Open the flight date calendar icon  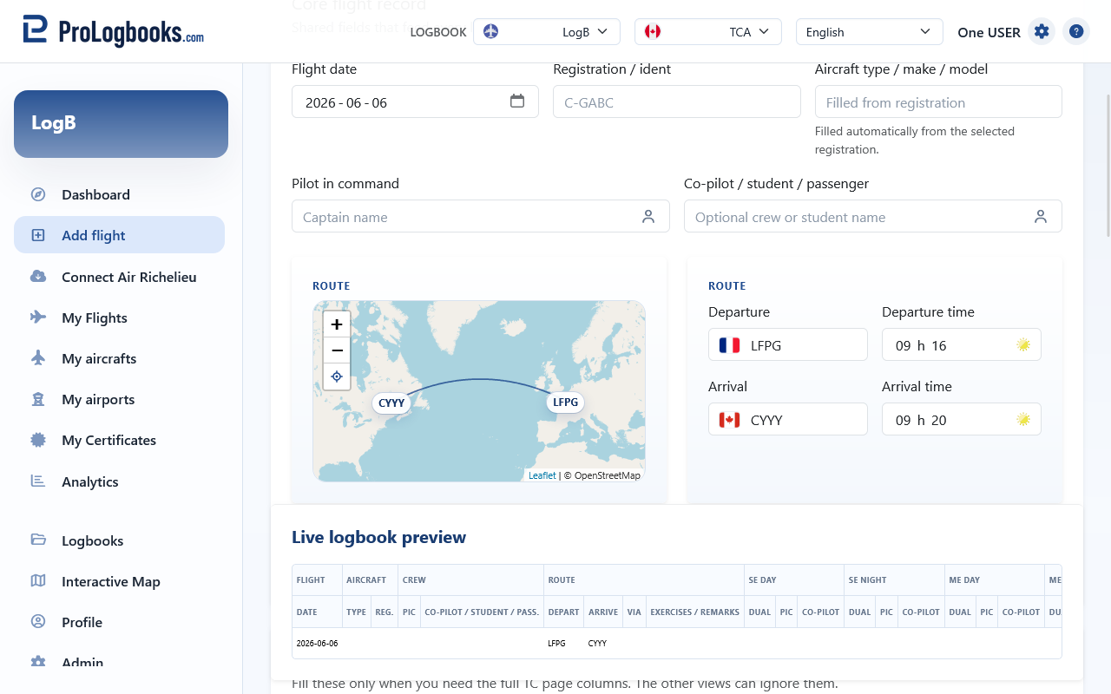(x=517, y=101)
